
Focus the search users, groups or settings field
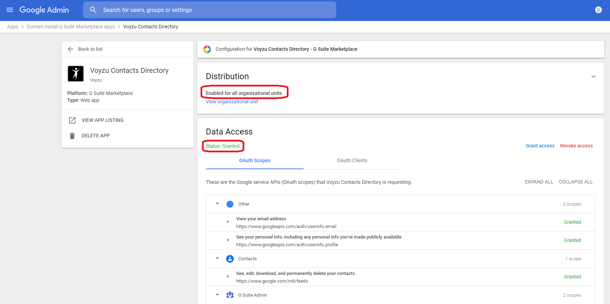pyautogui.click(x=210, y=10)
